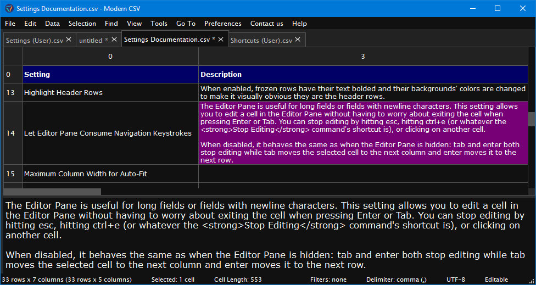Open the Go To menu
This screenshot has height=285, width=536.
click(186, 24)
